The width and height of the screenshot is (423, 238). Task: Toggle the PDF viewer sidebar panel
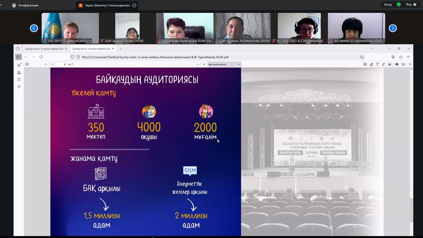tap(27, 64)
